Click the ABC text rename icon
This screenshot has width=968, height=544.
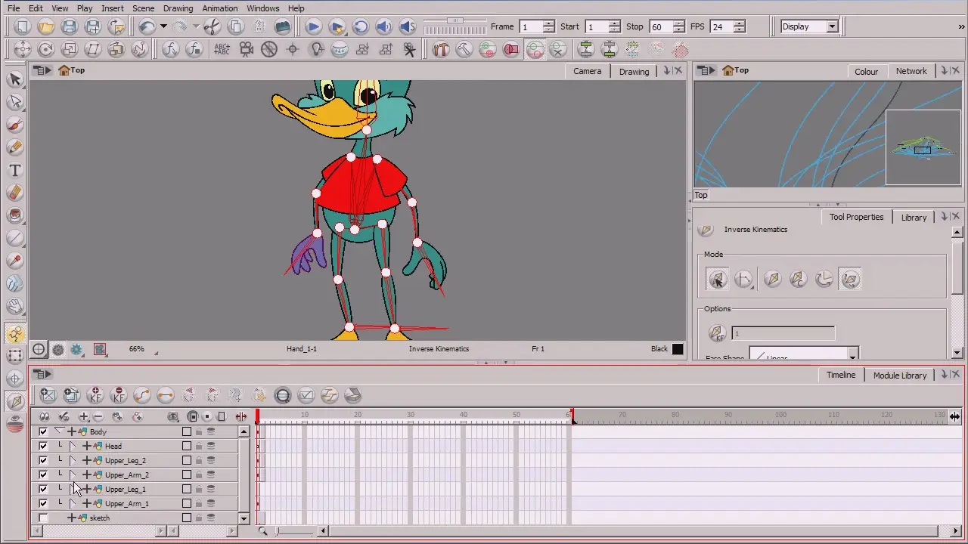(222, 49)
